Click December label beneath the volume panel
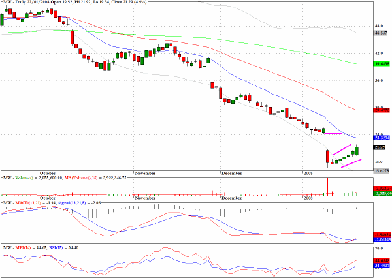The width and height of the screenshot is (392, 278). pyautogui.click(x=231, y=198)
